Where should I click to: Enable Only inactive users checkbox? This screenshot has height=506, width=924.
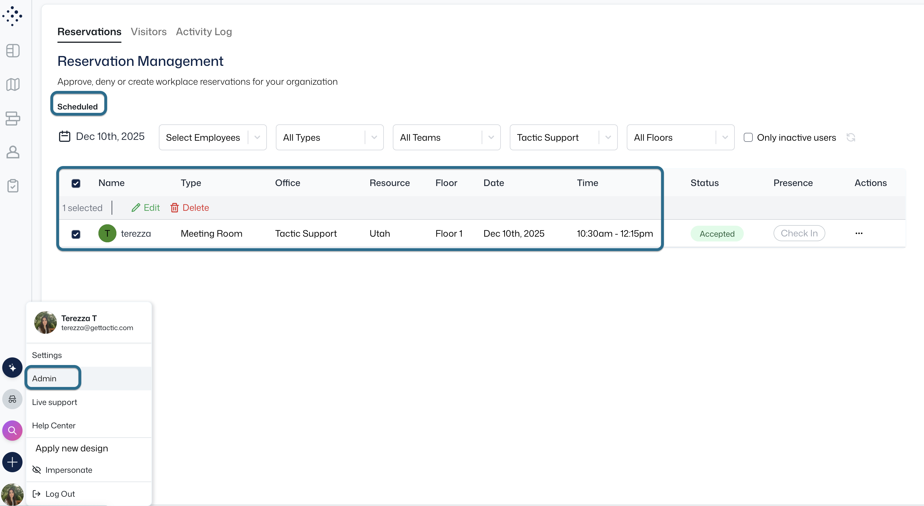click(748, 137)
